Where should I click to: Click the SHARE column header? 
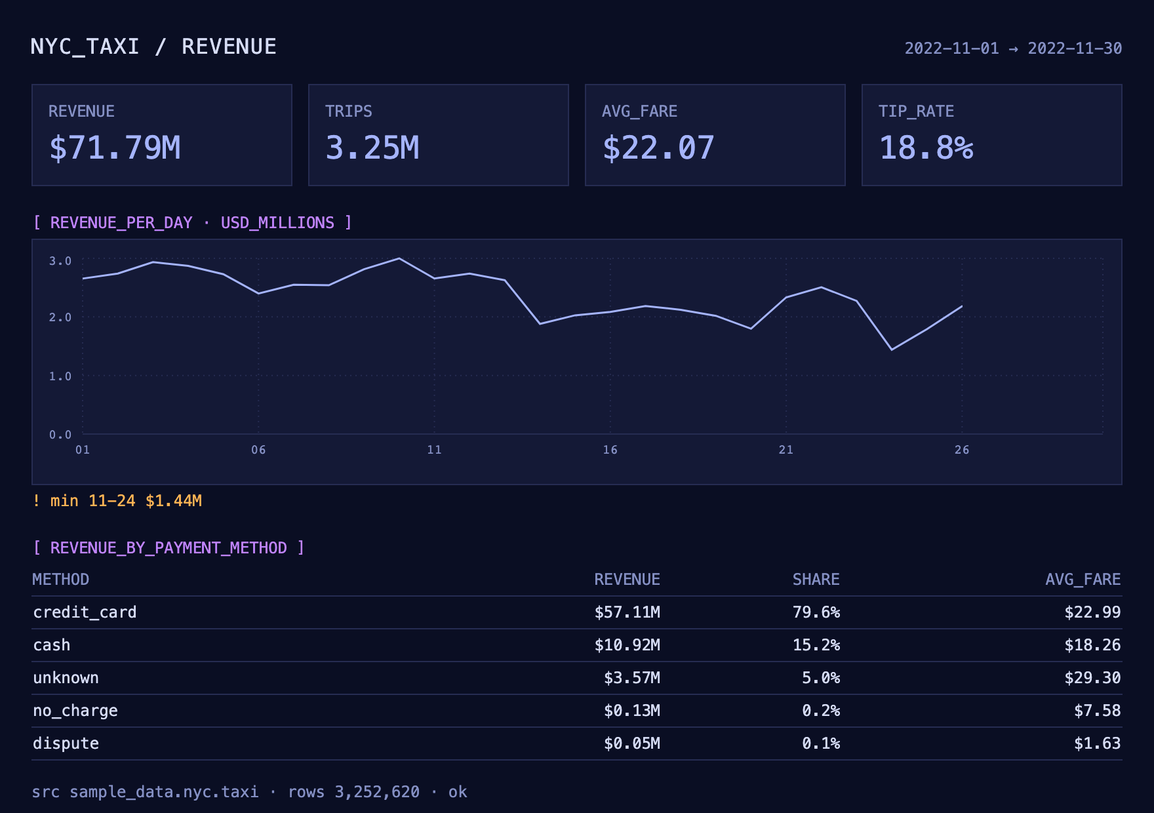(x=816, y=580)
